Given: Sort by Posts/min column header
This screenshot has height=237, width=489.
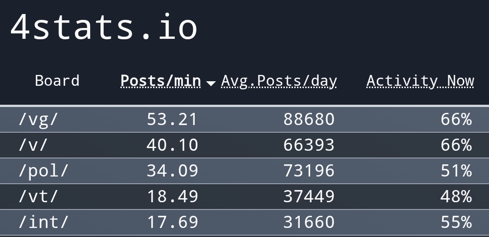Looking at the screenshot, I should [160, 81].
